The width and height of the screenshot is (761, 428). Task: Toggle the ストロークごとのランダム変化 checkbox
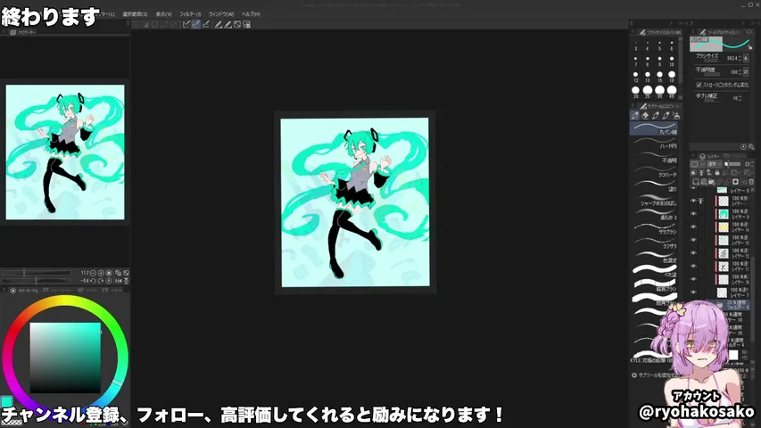pos(699,85)
